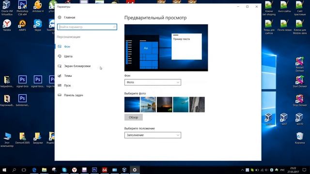This screenshot has height=174, width=310.
Task: Open the Restart Denwer shortcut
Action: [300, 64]
